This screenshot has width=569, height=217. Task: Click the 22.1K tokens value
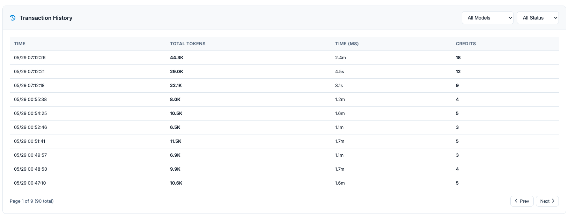coord(176,85)
